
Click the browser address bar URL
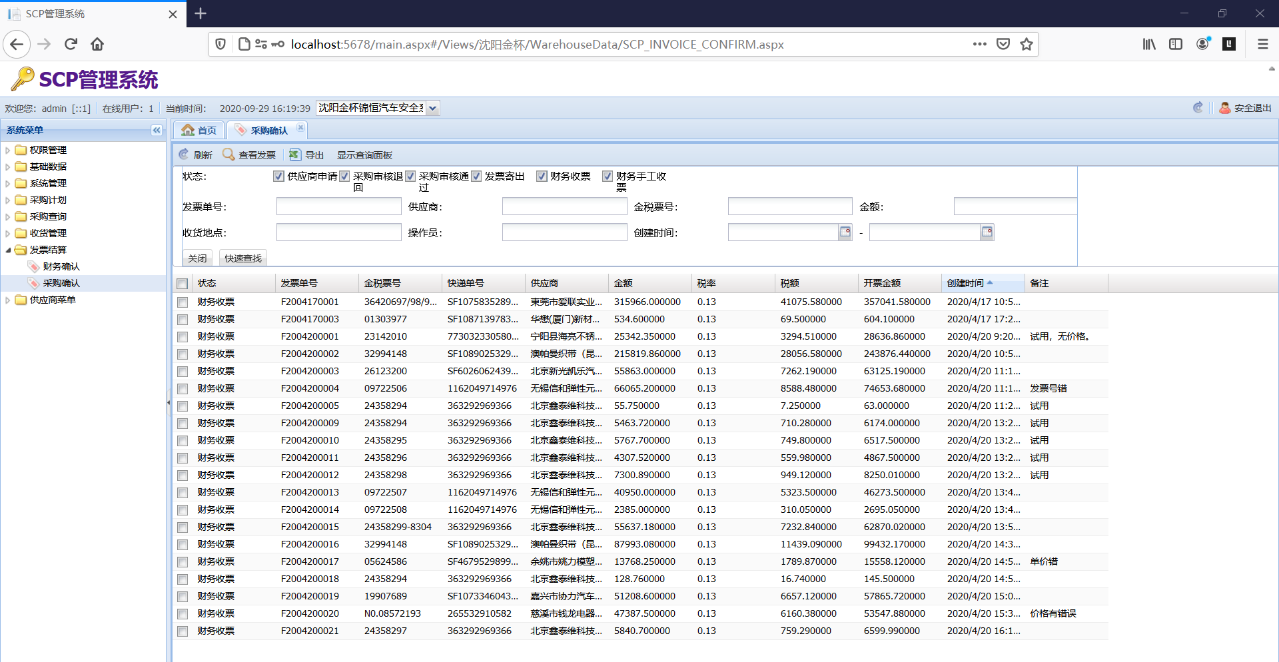pyautogui.click(x=537, y=44)
